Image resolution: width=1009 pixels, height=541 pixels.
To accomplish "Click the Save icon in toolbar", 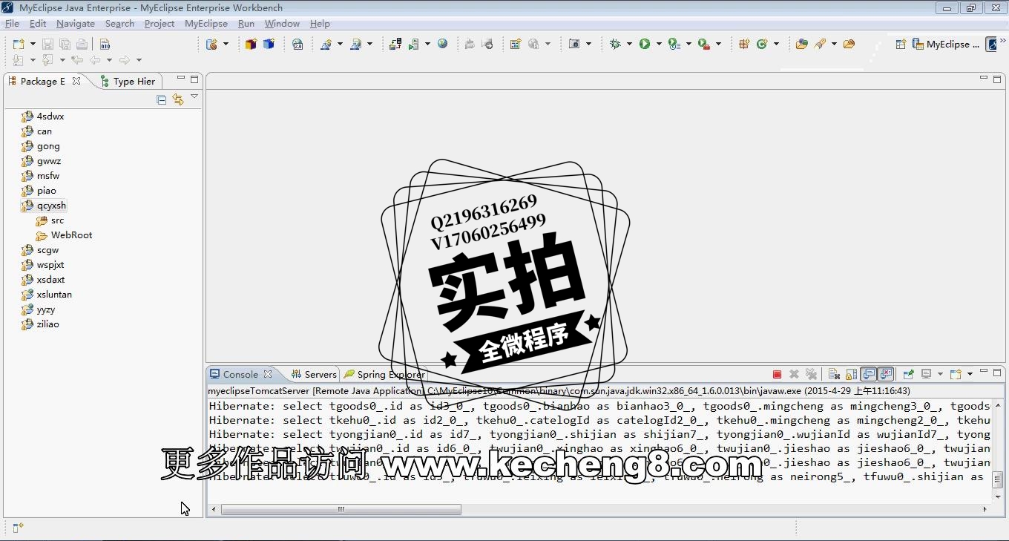I will 47,45.
